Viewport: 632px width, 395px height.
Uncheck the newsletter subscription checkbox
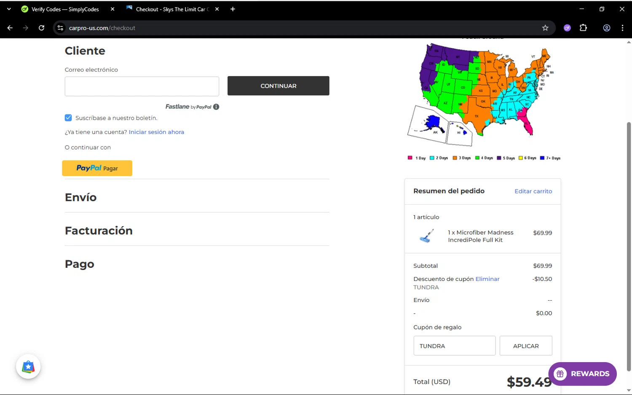[68, 118]
